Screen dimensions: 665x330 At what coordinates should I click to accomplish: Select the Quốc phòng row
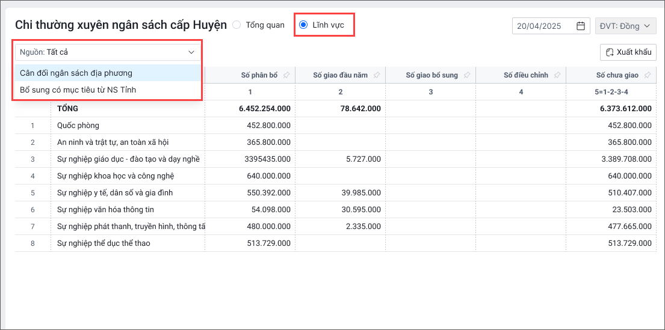click(x=78, y=126)
